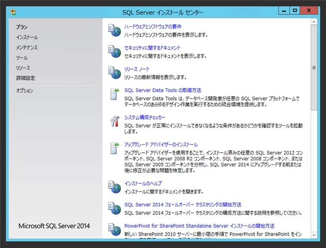Click the icon beside PowerPivot for SharePoint entry
Image resolution: width=326 pixels, height=248 pixels.
(115, 229)
